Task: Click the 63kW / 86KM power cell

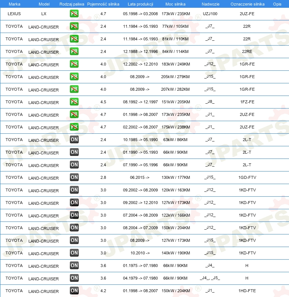Action: [x=175, y=140]
